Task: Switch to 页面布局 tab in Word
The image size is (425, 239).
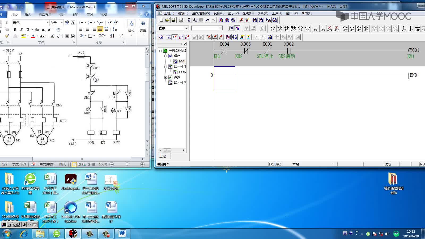Action: click(x=45, y=14)
